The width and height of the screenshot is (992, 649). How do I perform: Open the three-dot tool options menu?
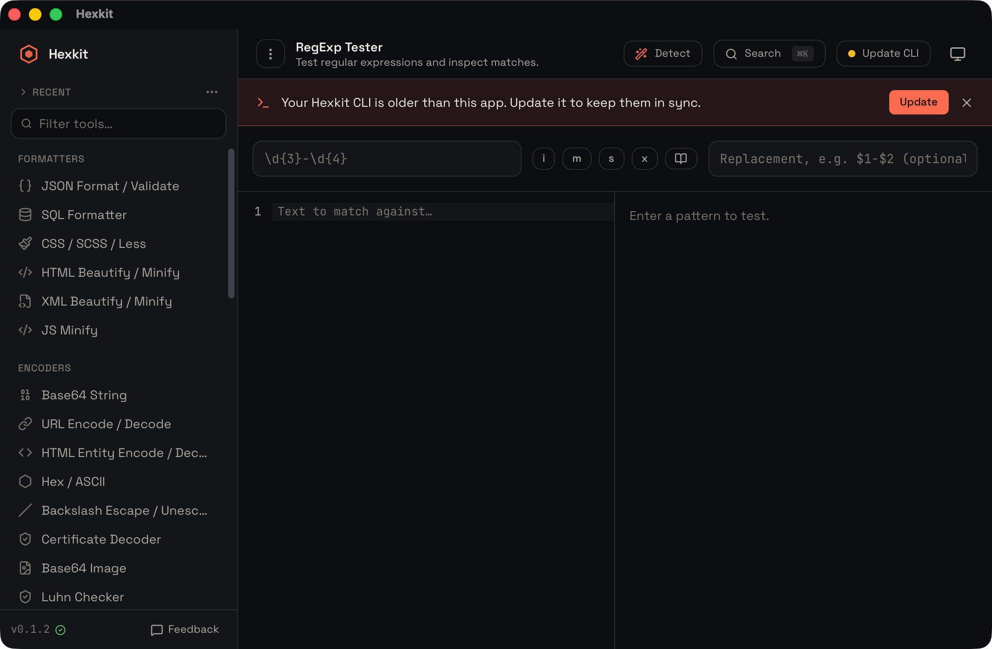(x=270, y=54)
